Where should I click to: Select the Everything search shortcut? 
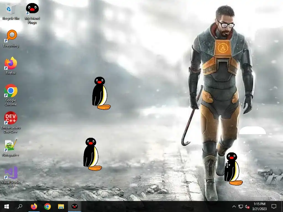(11, 39)
